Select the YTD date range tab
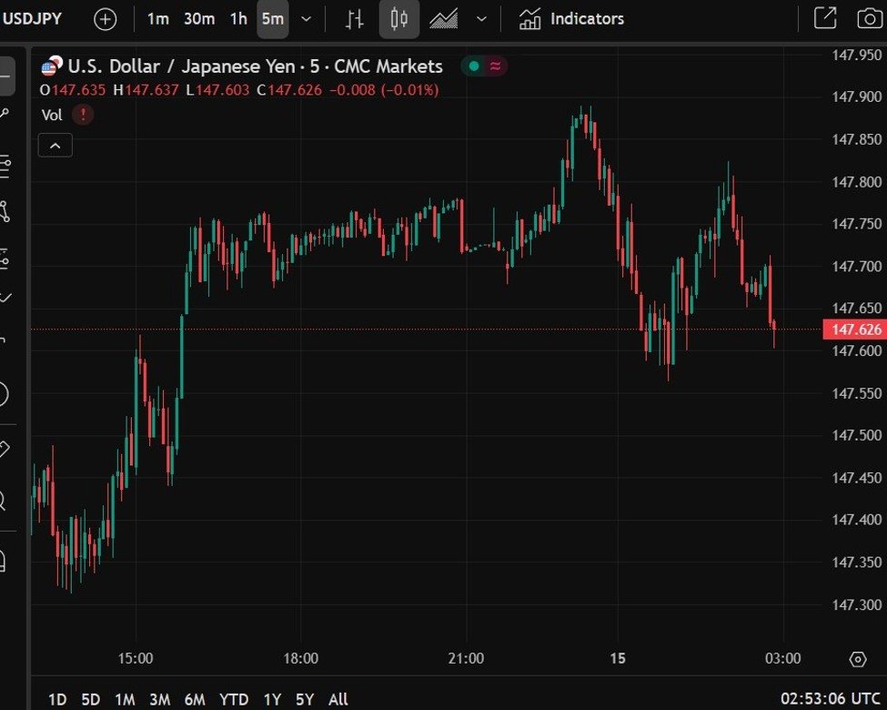This screenshot has height=710, width=887. pyautogui.click(x=234, y=699)
